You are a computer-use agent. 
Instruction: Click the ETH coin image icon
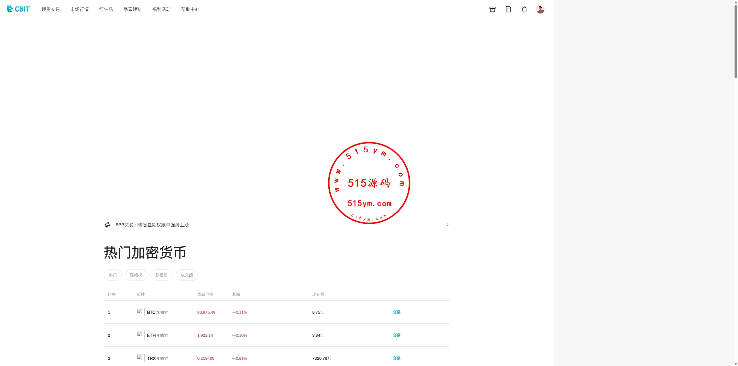[140, 335]
